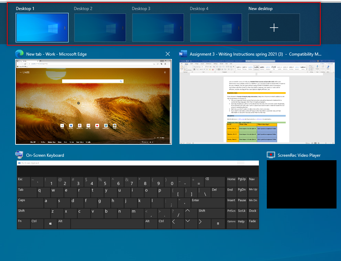The width and height of the screenshot is (341, 261).
Task: Click the PgUp key on On-Screen Keyboard
Action: point(242,182)
